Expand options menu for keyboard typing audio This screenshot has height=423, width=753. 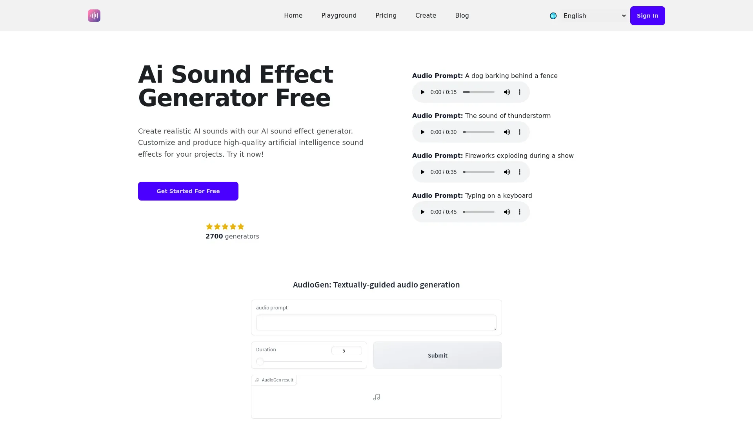point(520,212)
